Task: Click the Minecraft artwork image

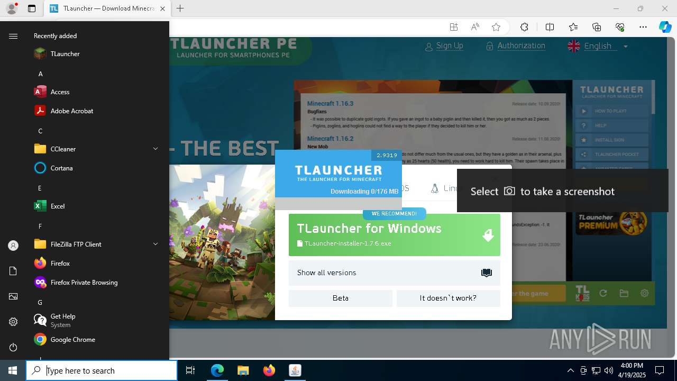Action: coord(222,242)
